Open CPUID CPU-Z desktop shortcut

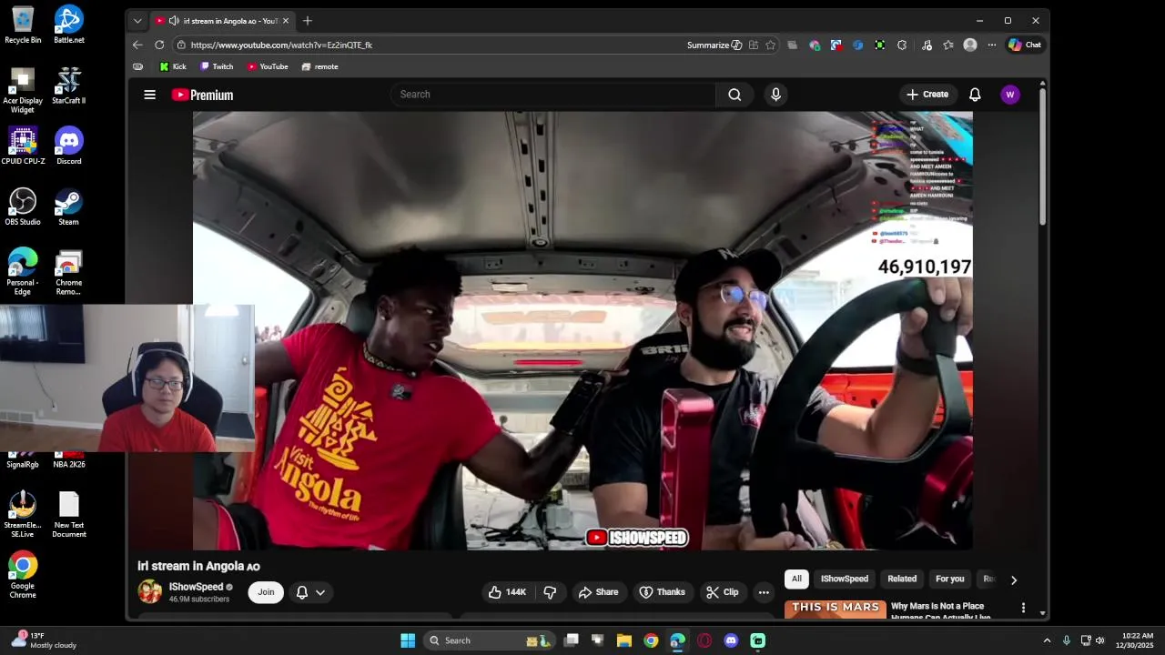23,146
